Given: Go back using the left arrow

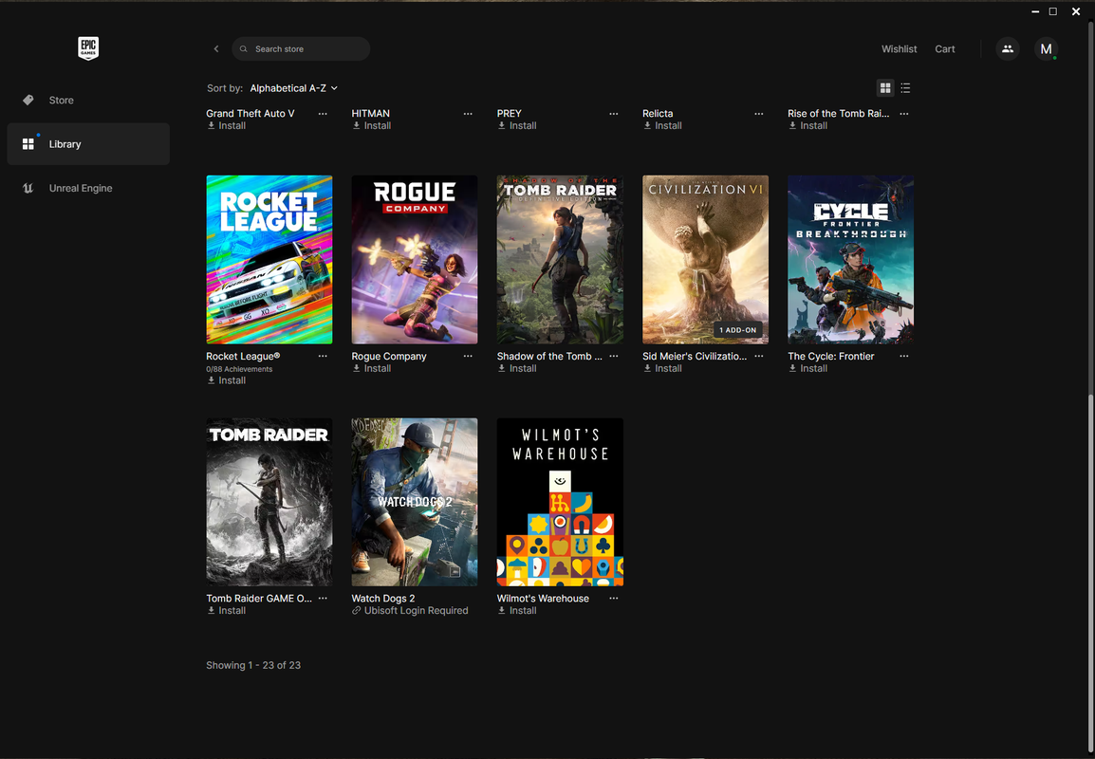Looking at the screenshot, I should pos(216,49).
